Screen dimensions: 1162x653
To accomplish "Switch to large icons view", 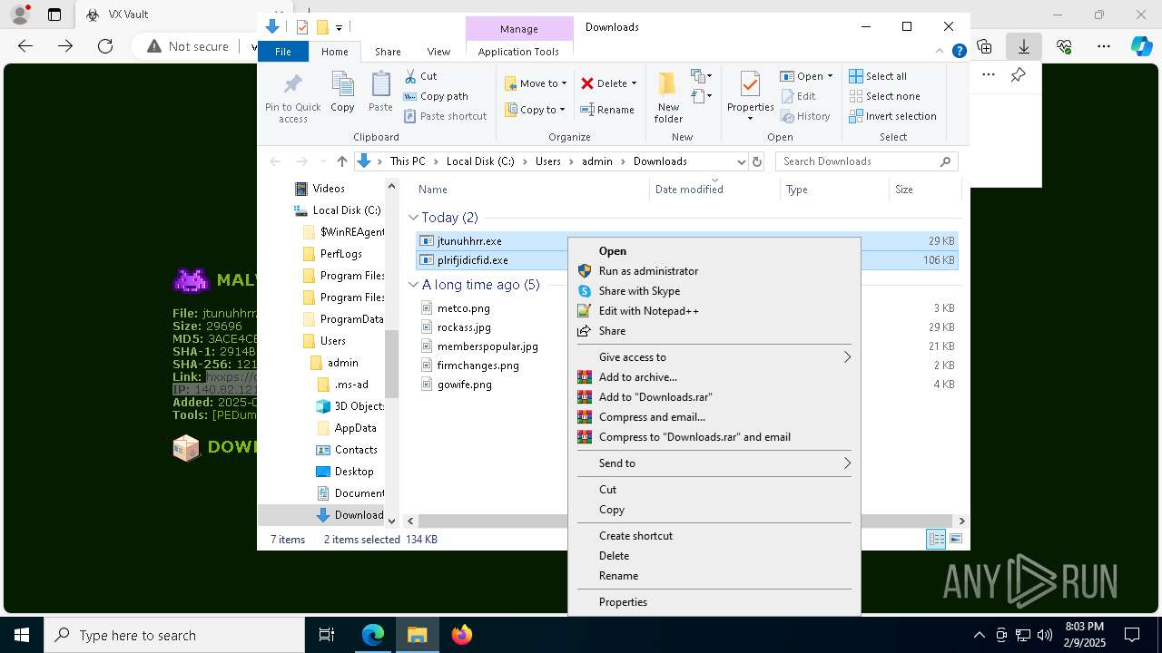I will click(956, 540).
